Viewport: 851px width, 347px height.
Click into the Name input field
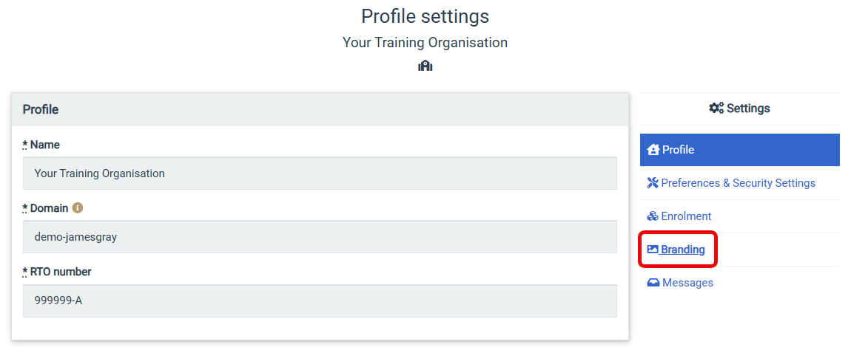[x=320, y=173]
